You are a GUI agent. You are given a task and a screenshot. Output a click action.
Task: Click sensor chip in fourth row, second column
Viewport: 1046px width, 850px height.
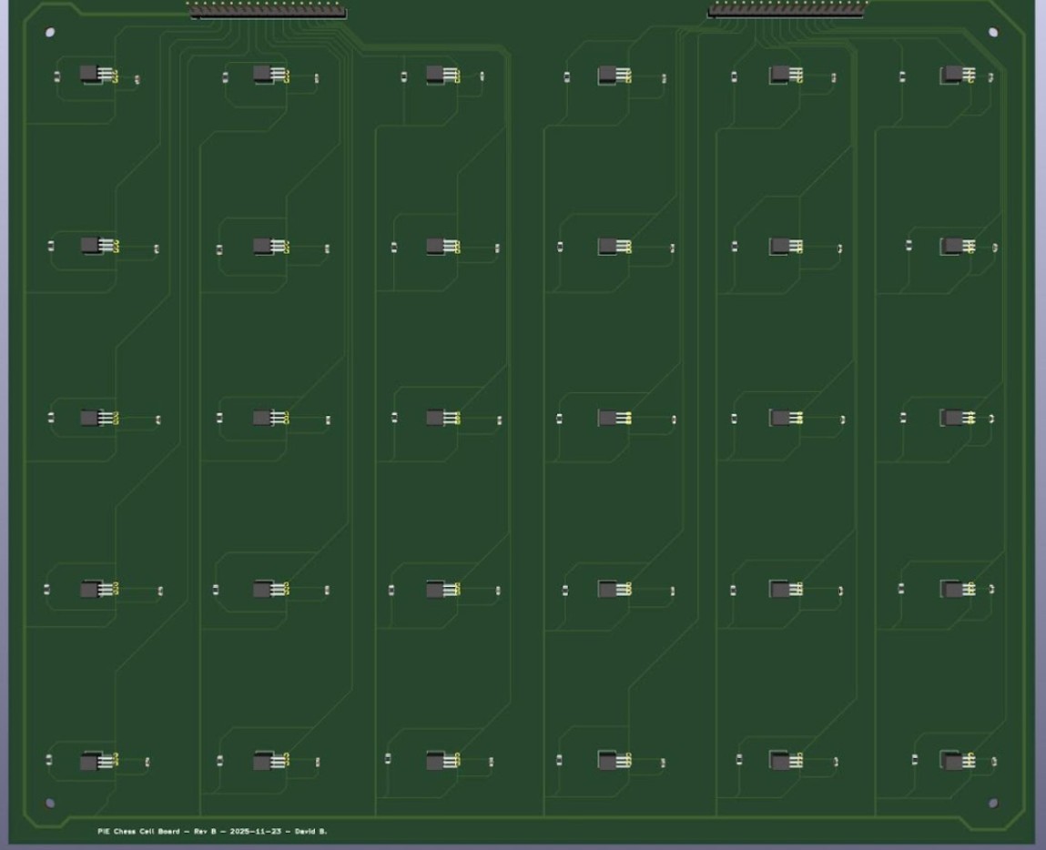[265, 589]
